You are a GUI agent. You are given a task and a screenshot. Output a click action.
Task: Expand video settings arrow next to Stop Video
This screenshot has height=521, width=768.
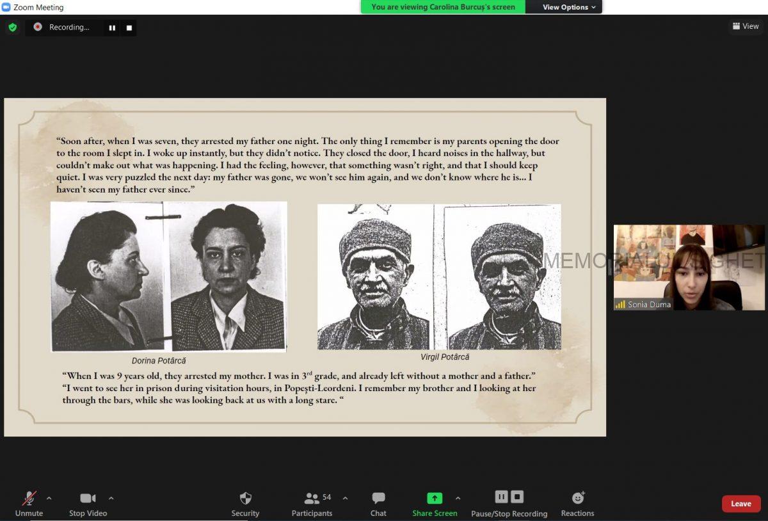(111, 498)
